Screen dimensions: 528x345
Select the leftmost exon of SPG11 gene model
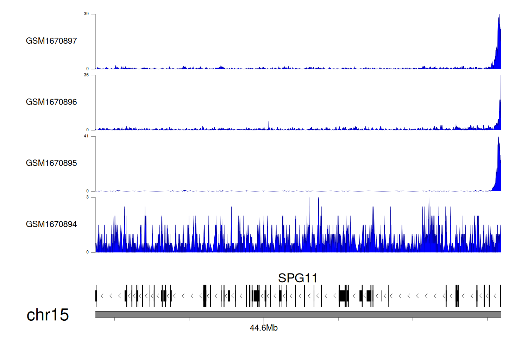[x=96, y=296]
